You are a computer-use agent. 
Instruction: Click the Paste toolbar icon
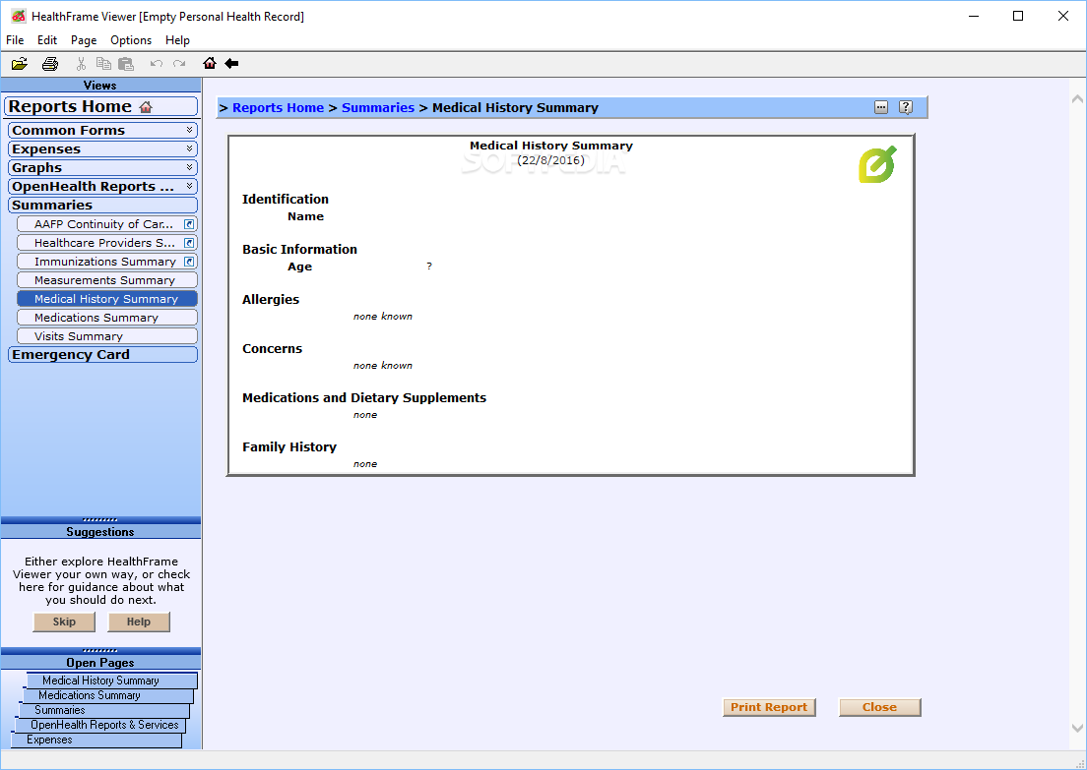[125, 64]
